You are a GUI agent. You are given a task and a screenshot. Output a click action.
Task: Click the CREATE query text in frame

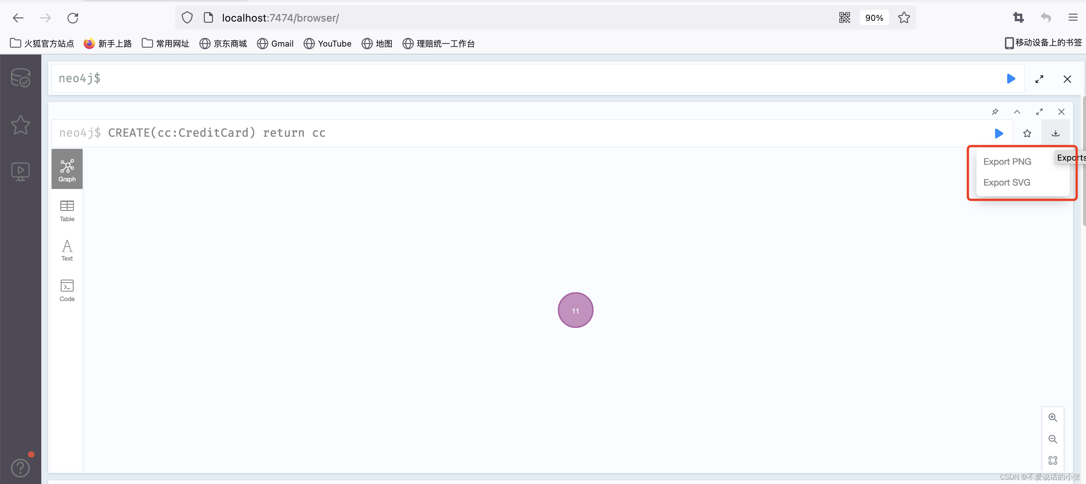pos(217,133)
